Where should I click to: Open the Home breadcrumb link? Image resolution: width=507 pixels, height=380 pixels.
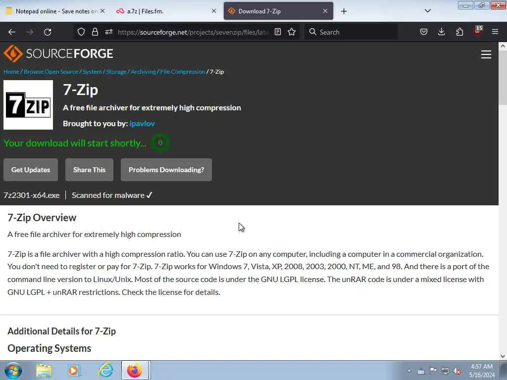11,72
